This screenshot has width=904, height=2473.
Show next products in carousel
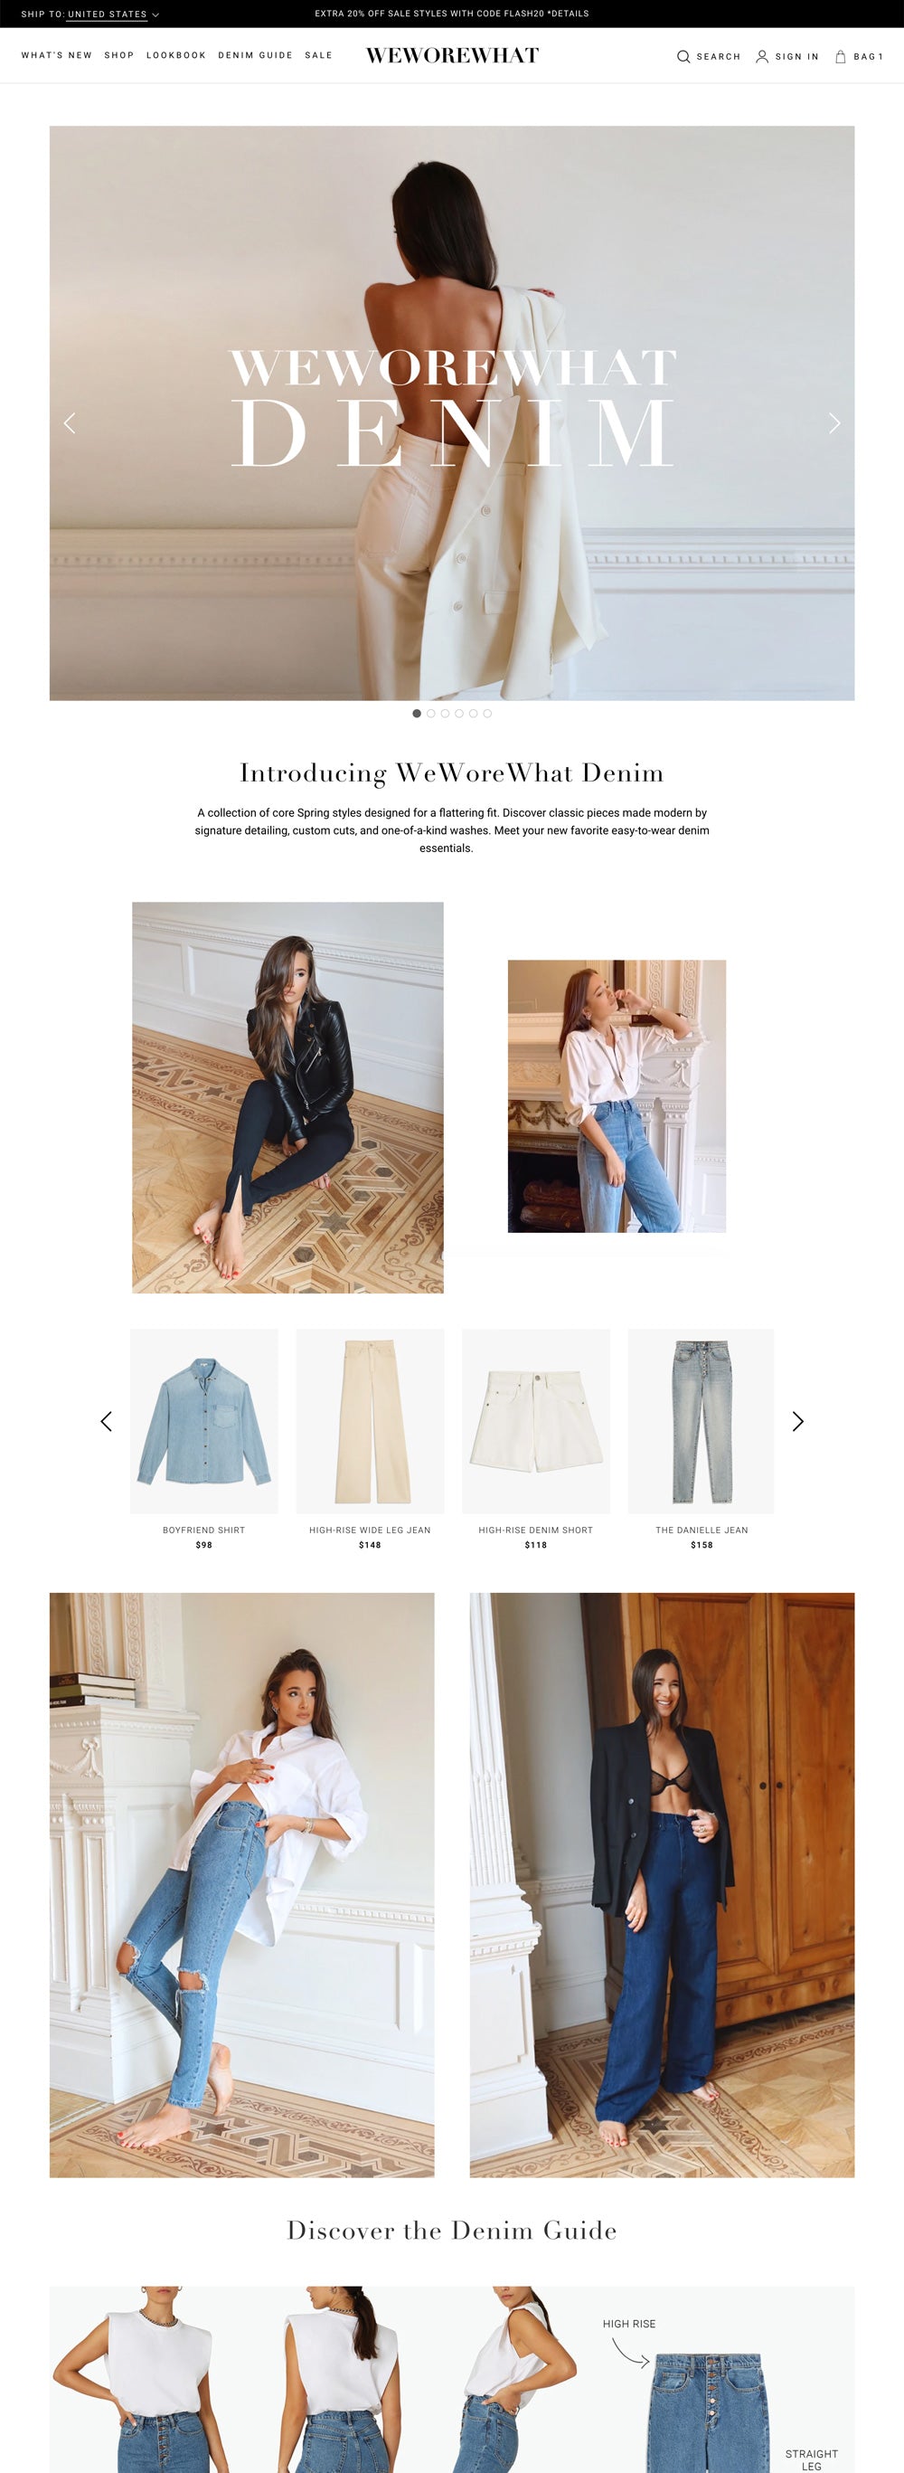click(x=797, y=1421)
